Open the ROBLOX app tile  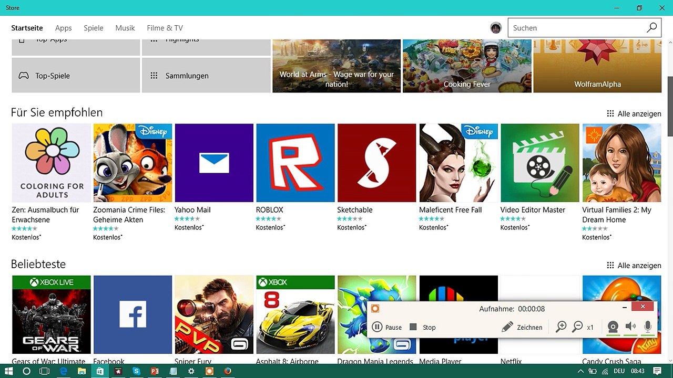click(x=295, y=163)
